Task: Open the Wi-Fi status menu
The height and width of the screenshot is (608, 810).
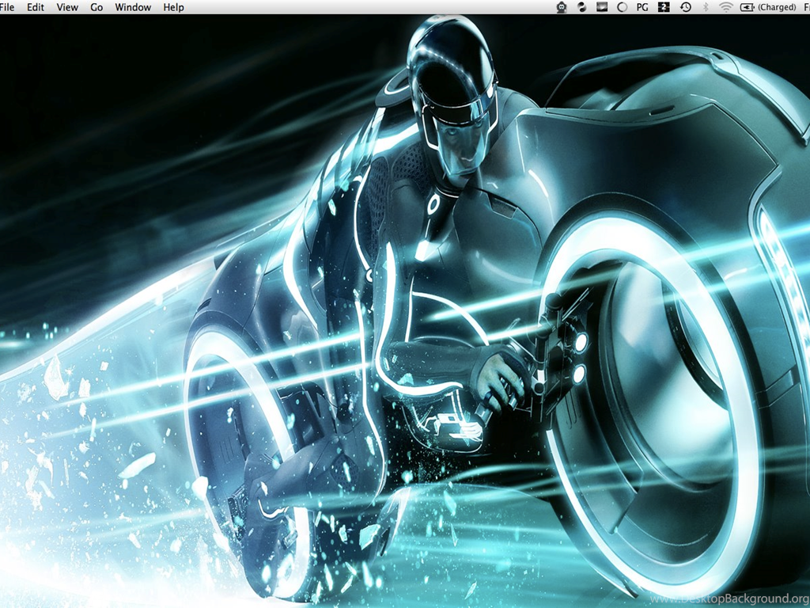Action: tap(726, 7)
